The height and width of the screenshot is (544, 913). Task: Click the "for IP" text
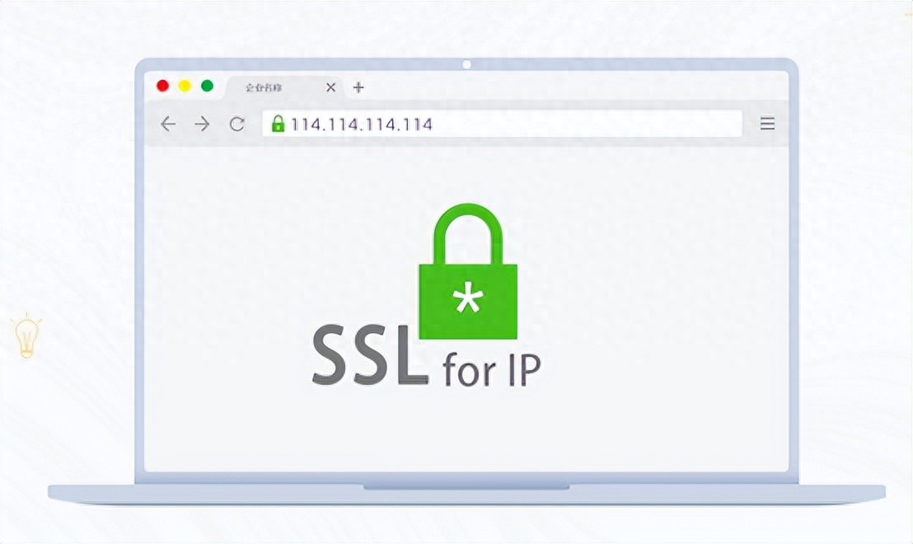pyautogui.click(x=491, y=369)
